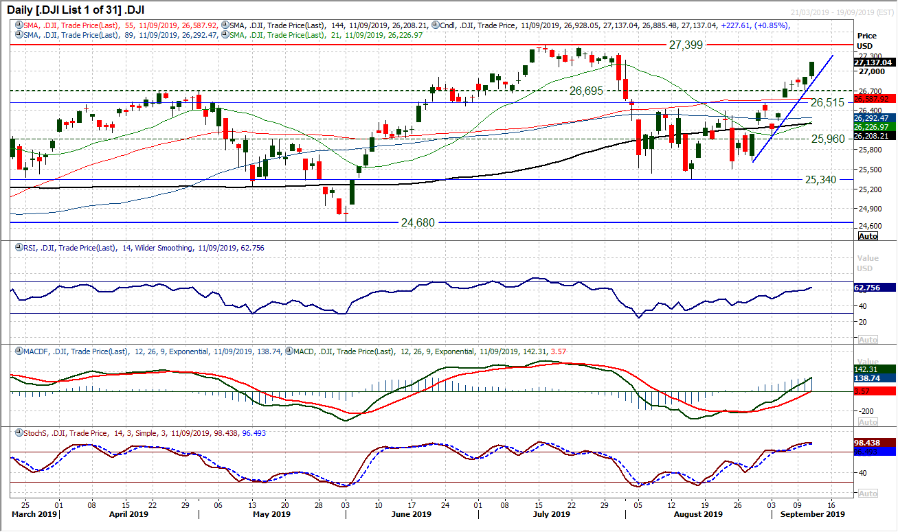Image resolution: width=898 pixels, height=532 pixels.
Task: Select the 26,515 level label
Action: 829,102
